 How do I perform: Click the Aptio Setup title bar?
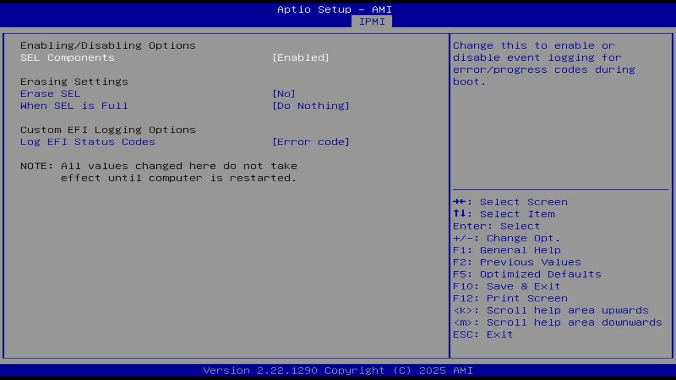pos(334,9)
